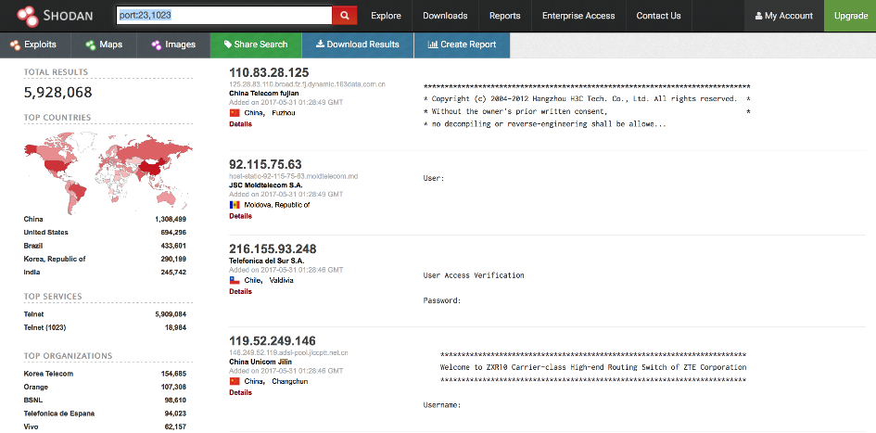Open the Explore menu item
This screenshot has height=433, width=876.
(386, 16)
